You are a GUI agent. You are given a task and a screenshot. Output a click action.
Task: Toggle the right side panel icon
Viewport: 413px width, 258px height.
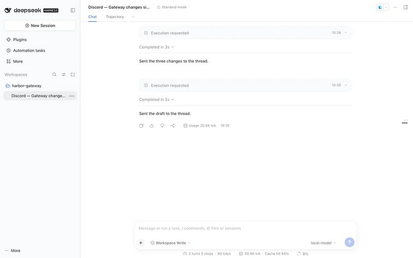pos(406,7)
